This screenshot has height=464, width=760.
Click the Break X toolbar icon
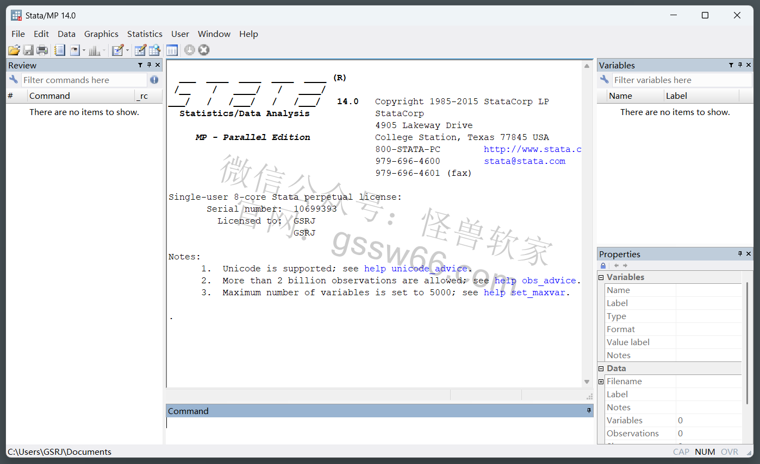pyautogui.click(x=204, y=50)
